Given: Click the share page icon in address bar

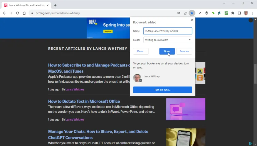Looking at the screenshot, I should (185, 13).
